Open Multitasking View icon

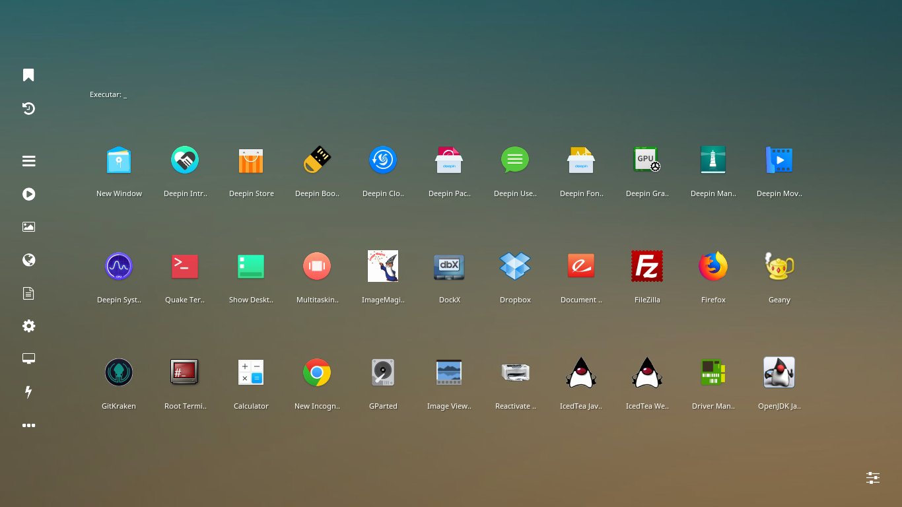tap(317, 266)
